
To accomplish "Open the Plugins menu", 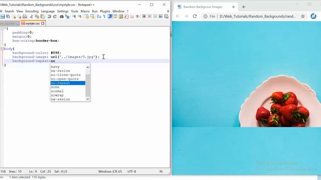I will [105, 11].
